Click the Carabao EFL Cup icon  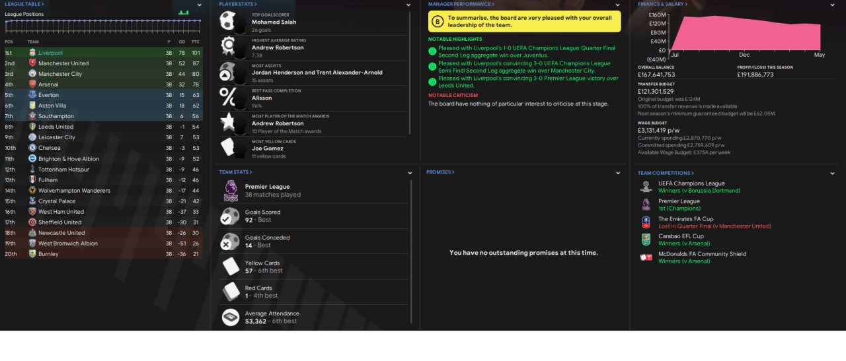(x=646, y=240)
